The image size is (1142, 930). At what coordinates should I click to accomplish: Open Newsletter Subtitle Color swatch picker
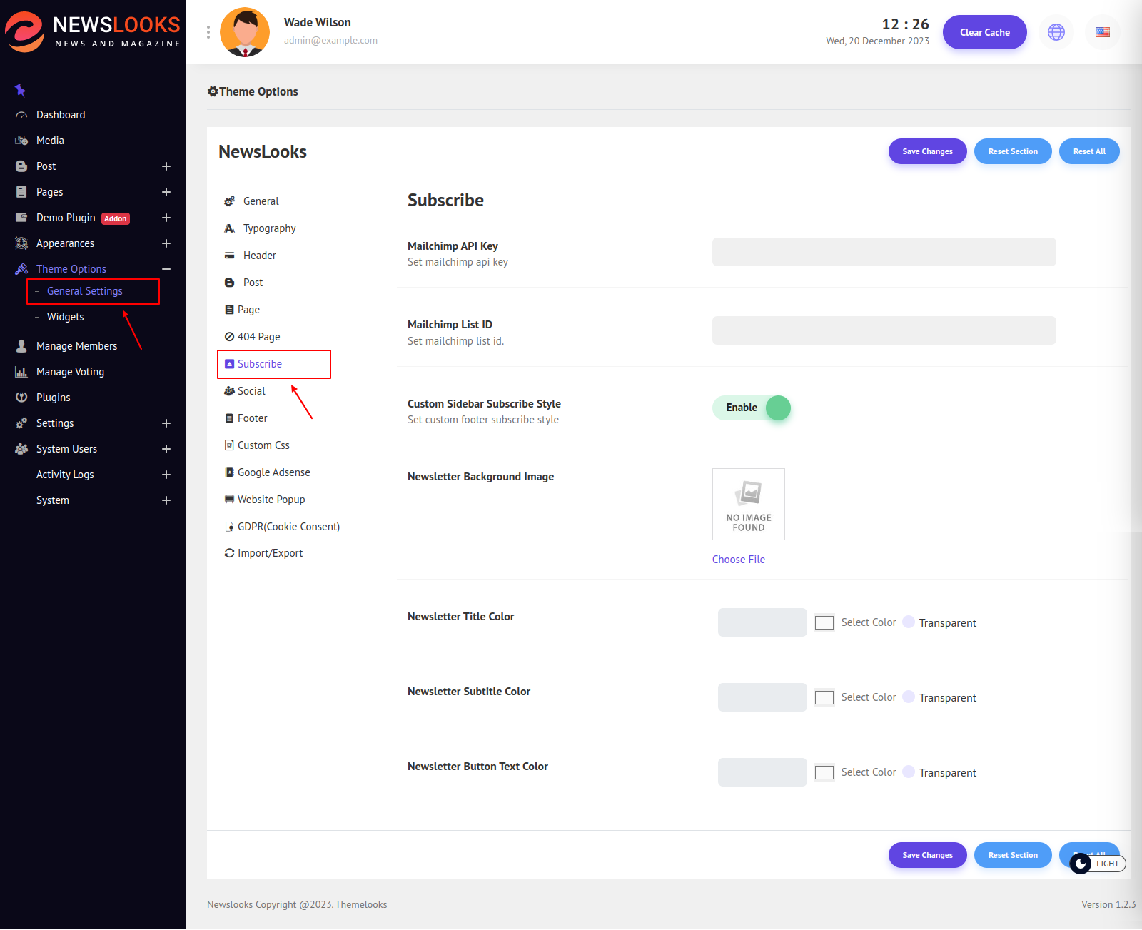(824, 697)
